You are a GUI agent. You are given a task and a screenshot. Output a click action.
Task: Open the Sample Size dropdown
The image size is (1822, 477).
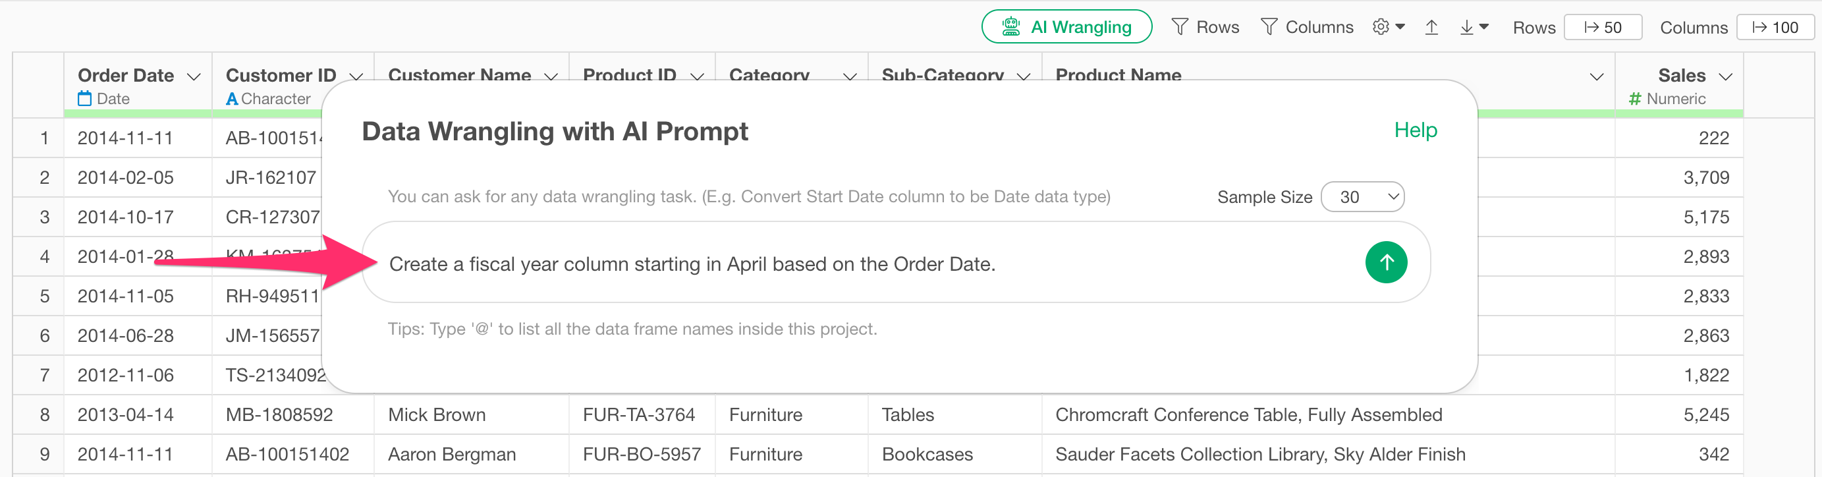pos(1362,197)
